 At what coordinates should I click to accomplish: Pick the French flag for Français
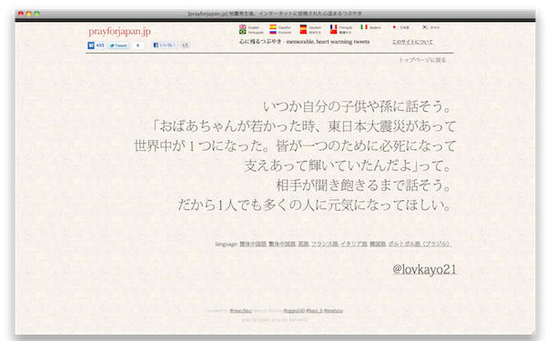(x=334, y=27)
